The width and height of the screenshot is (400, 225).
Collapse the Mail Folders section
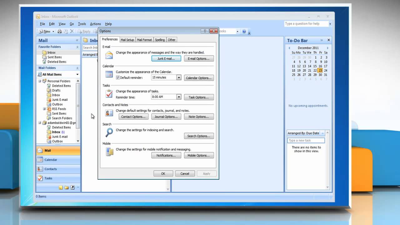77,68
